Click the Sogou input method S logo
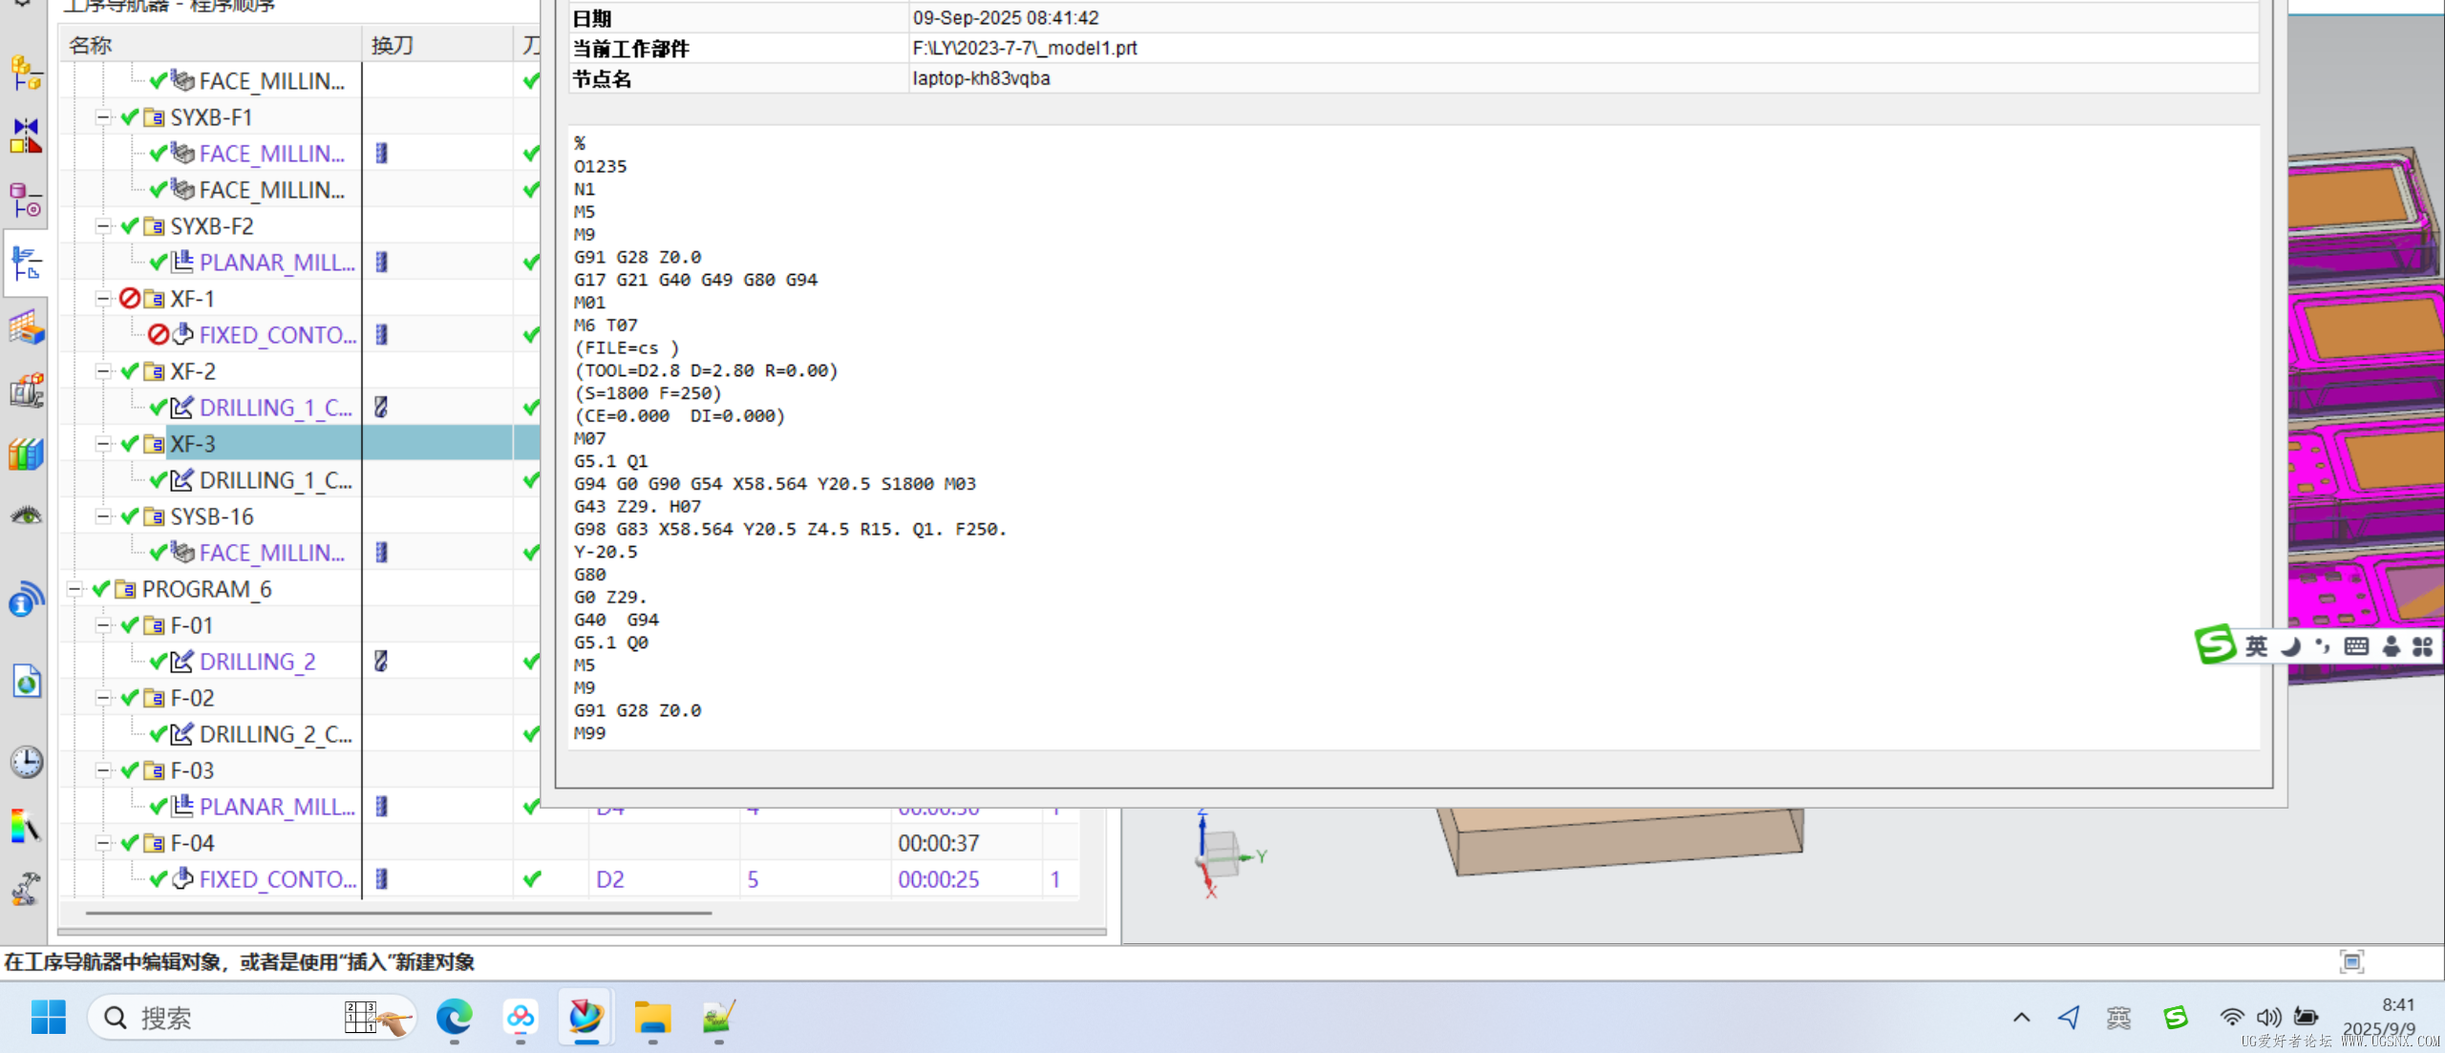The height and width of the screenshot is (1053, 2445). (x=2215, y=645)
